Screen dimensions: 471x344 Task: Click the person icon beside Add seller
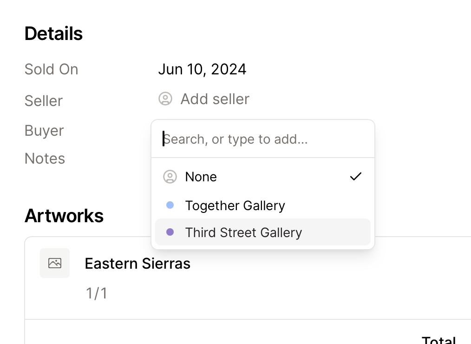tap(165, 99)
